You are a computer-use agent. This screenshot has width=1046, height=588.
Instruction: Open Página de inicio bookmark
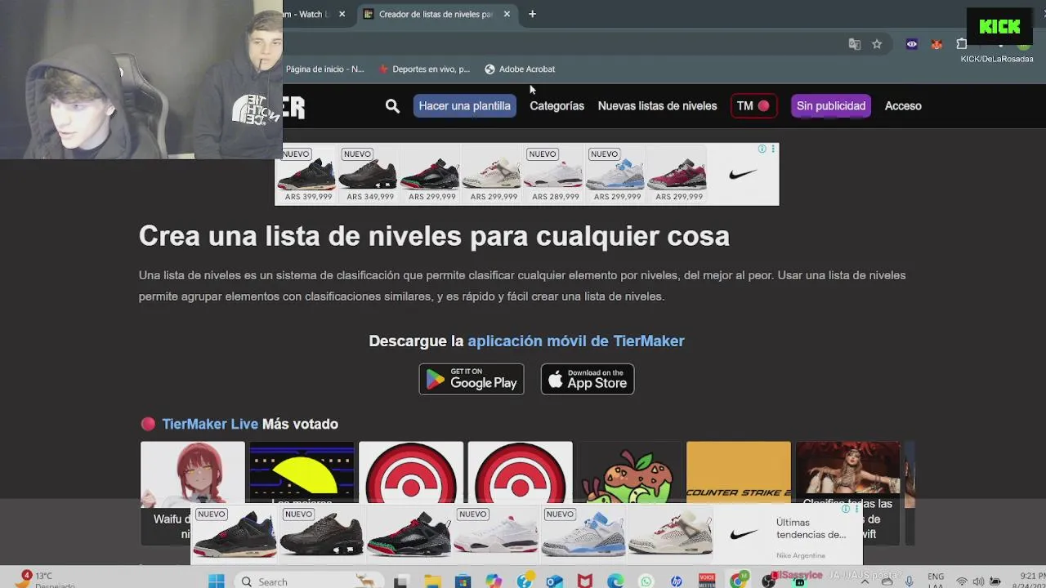tap(324, 69)
